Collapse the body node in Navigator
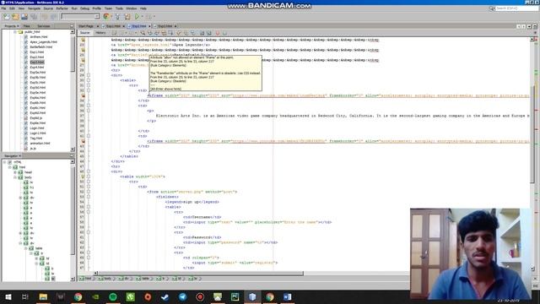Viewport: 540px width, 304px height. click(15, 177)
